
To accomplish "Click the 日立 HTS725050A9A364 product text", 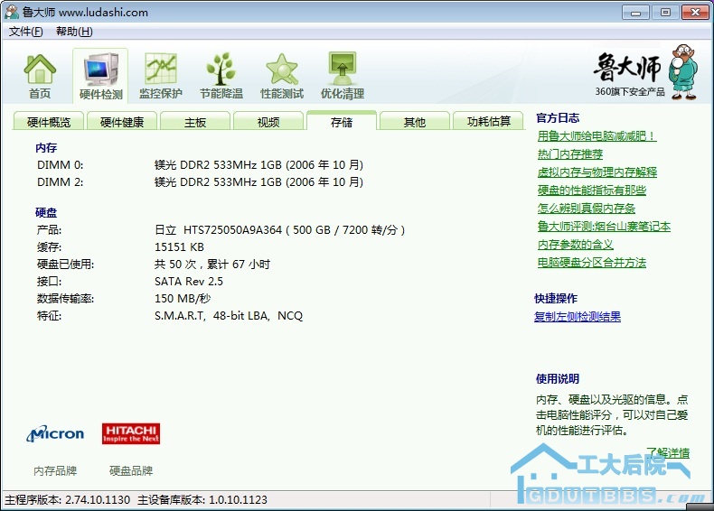I will (x=279, y=230).
